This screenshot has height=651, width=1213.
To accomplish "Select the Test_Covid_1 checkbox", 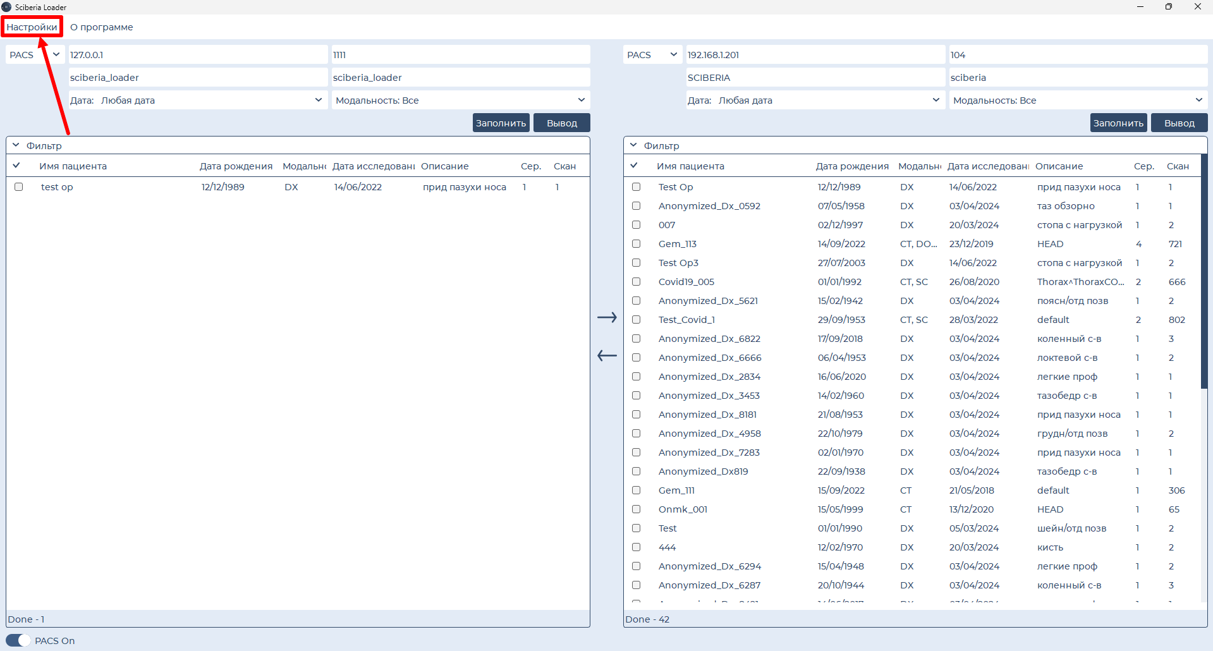I will tap(637, 320).
